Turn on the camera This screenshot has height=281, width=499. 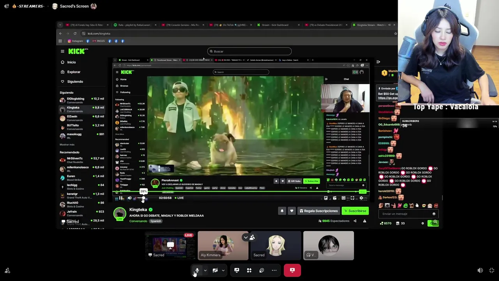coord(215,270)
